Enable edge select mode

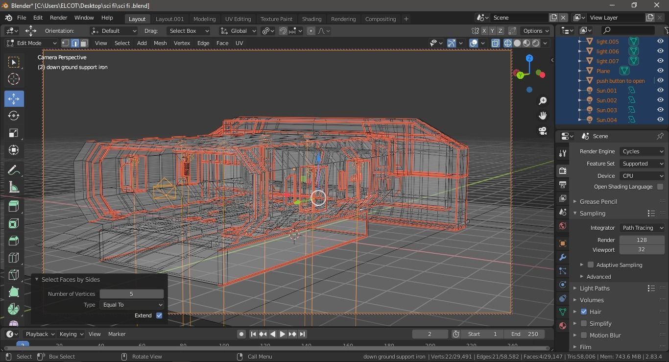(75, 43)
